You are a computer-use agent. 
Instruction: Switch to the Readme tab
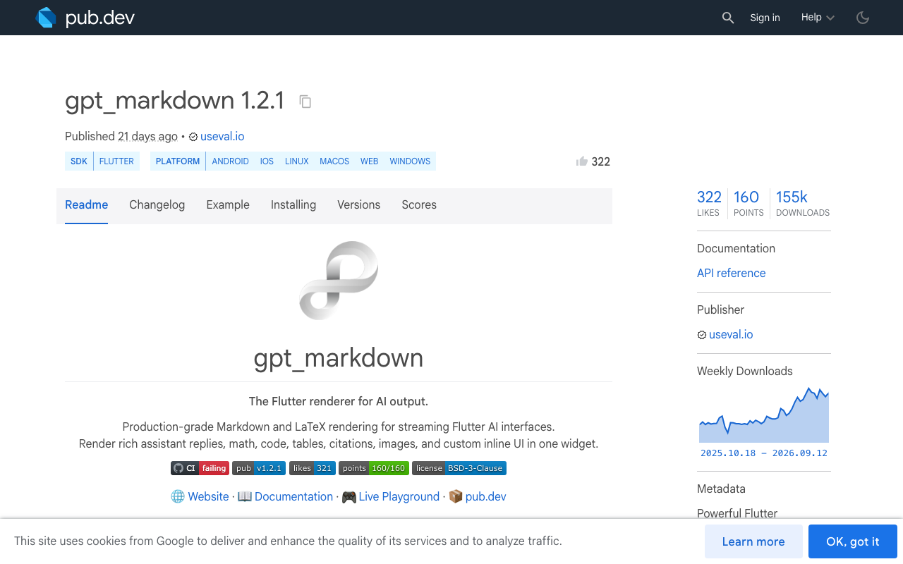point(86,205)
